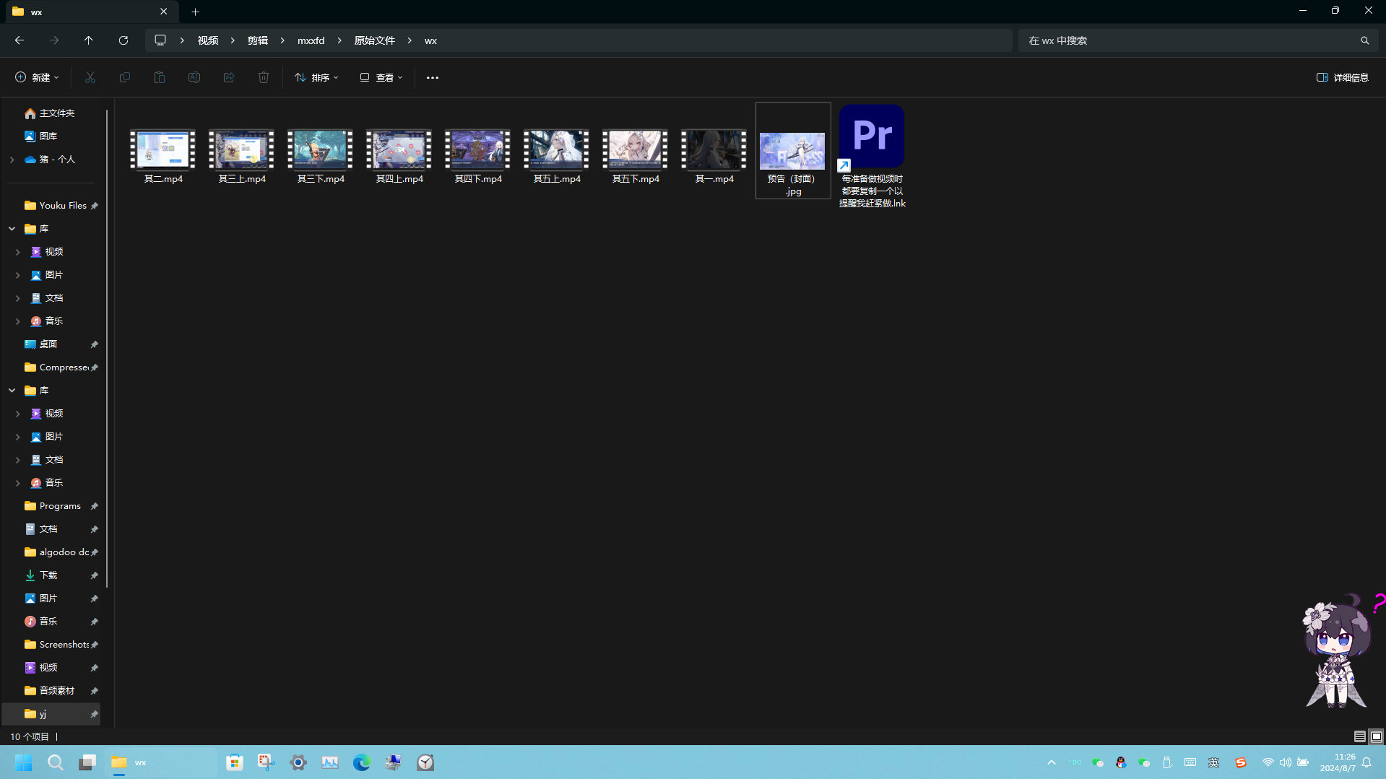Open the 新建 dropdown

pyautogui.click(x=37, y=77)
